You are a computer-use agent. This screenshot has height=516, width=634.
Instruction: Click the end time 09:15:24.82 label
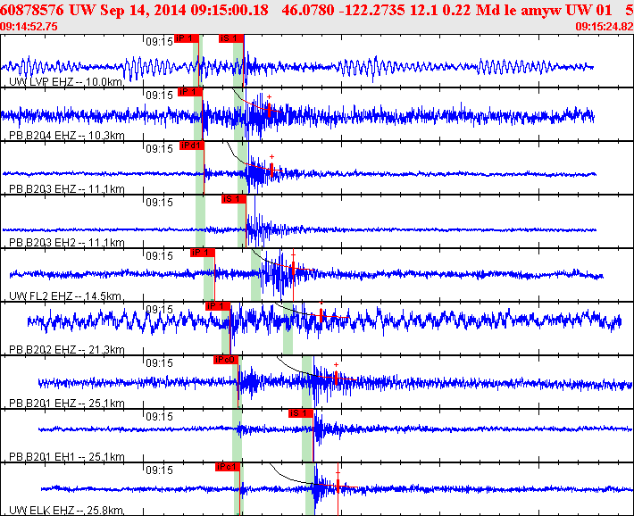604,27
